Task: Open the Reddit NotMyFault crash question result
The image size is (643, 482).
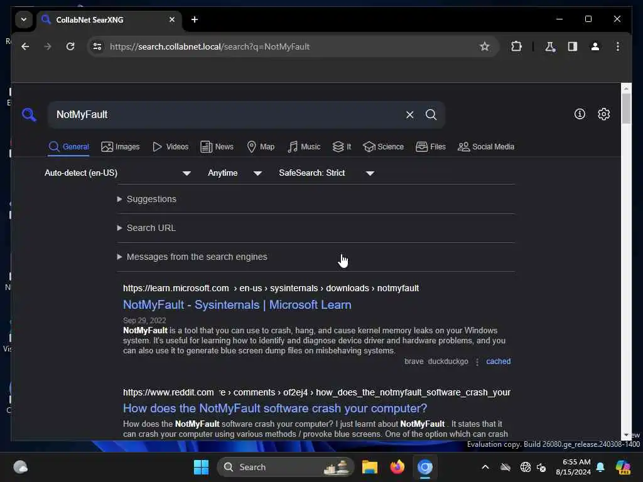Action: (275, 408)
